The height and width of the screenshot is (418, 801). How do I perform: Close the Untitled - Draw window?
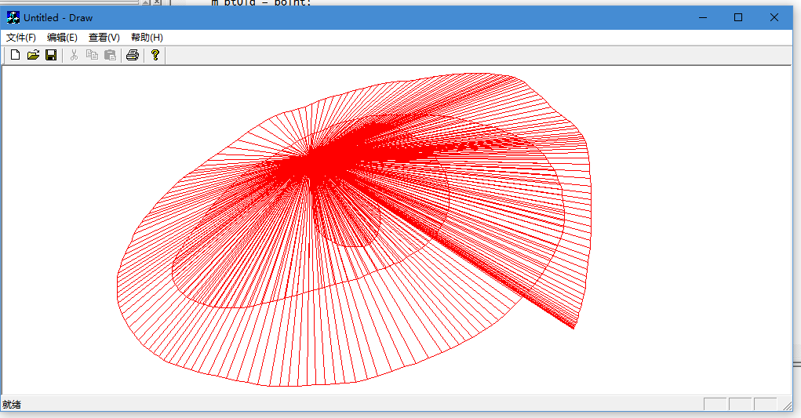pyautogui.click(x=774, y=18)
